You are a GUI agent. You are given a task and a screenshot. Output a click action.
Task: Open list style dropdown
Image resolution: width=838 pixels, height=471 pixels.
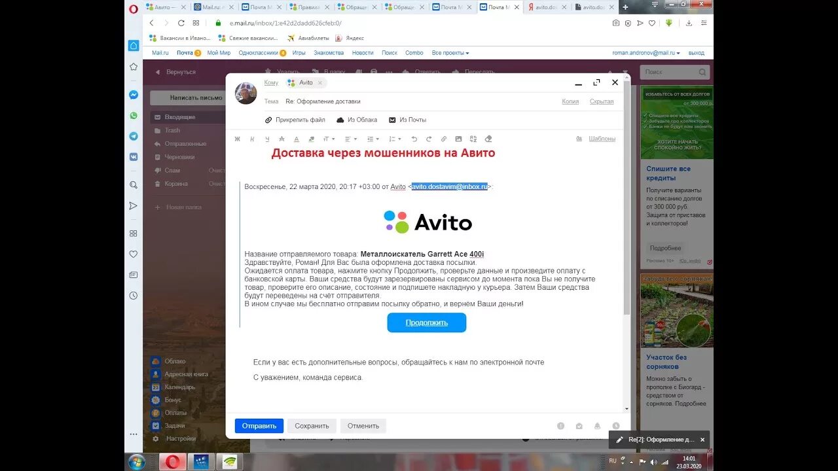pos(395,139)
